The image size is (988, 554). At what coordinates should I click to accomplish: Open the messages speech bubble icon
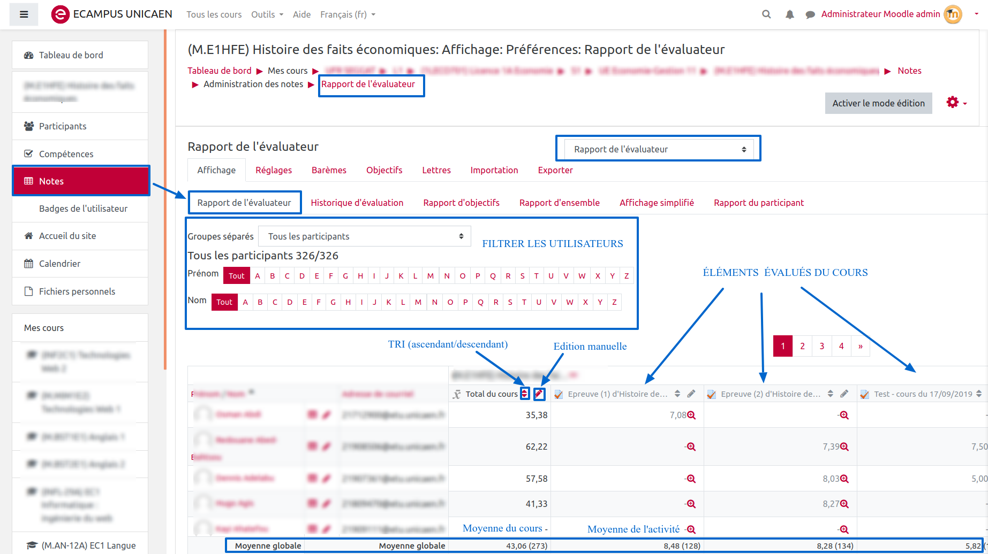pos(810,14)
